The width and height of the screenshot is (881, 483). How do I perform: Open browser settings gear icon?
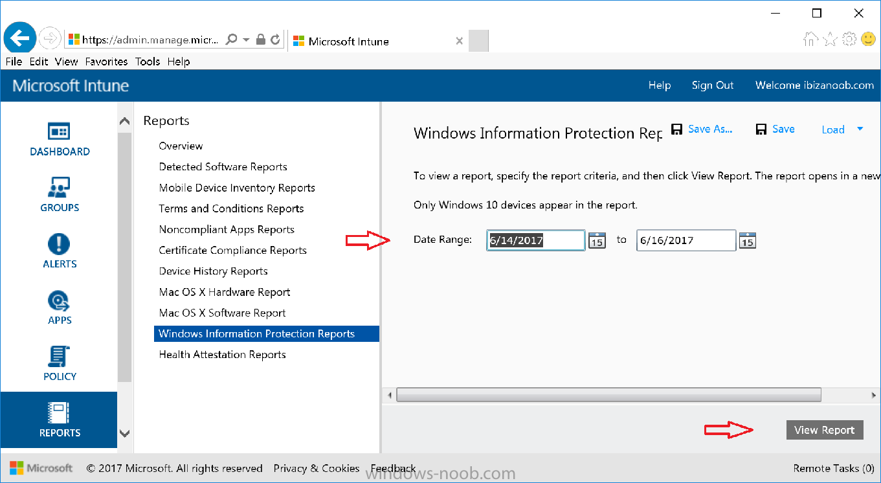click(849, 39)
